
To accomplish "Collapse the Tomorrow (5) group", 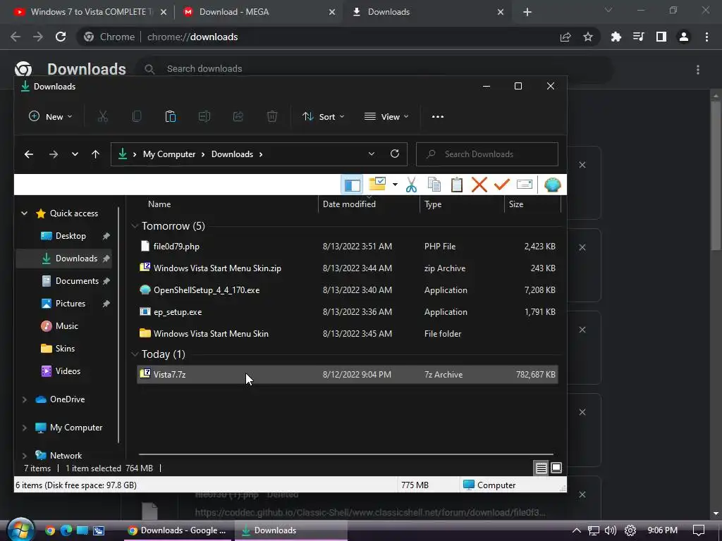I will (x=135, y=226).
